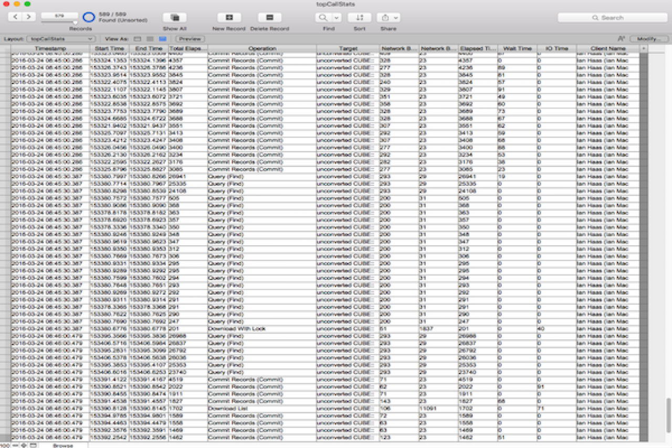Click the Find magnifier icon
Viewport: 672px width, 448px height.
[x=323, y=17]
